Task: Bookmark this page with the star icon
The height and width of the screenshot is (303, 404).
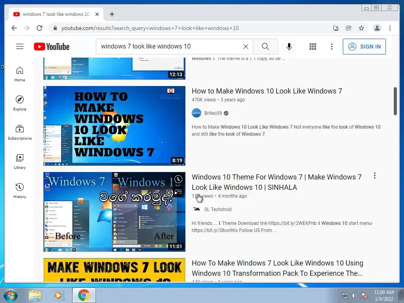Action: pyautogui.click(x=361, y=28)
